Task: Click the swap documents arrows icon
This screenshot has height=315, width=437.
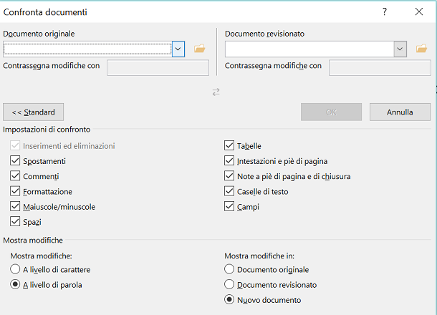Action: coord(216,92)
